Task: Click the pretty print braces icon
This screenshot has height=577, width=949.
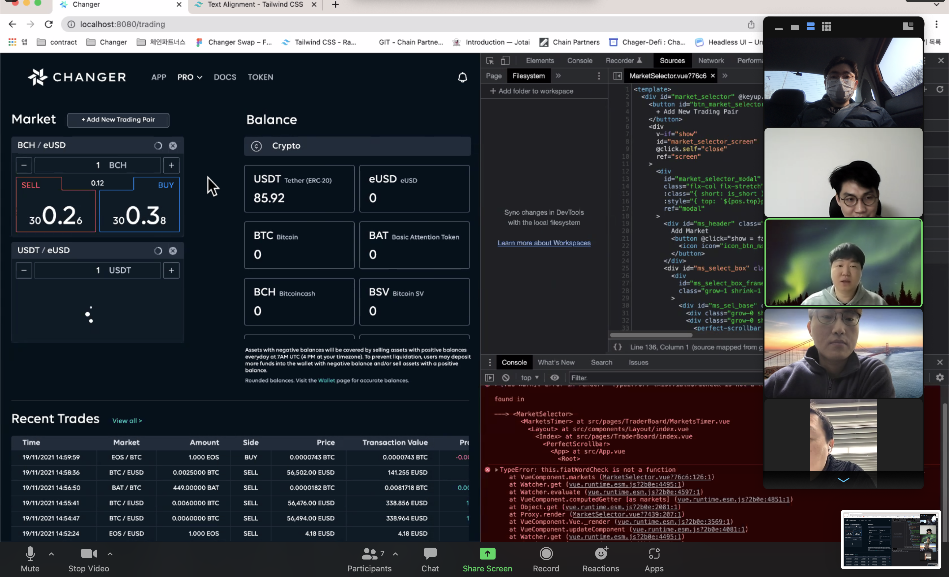Action: (618, 347)
